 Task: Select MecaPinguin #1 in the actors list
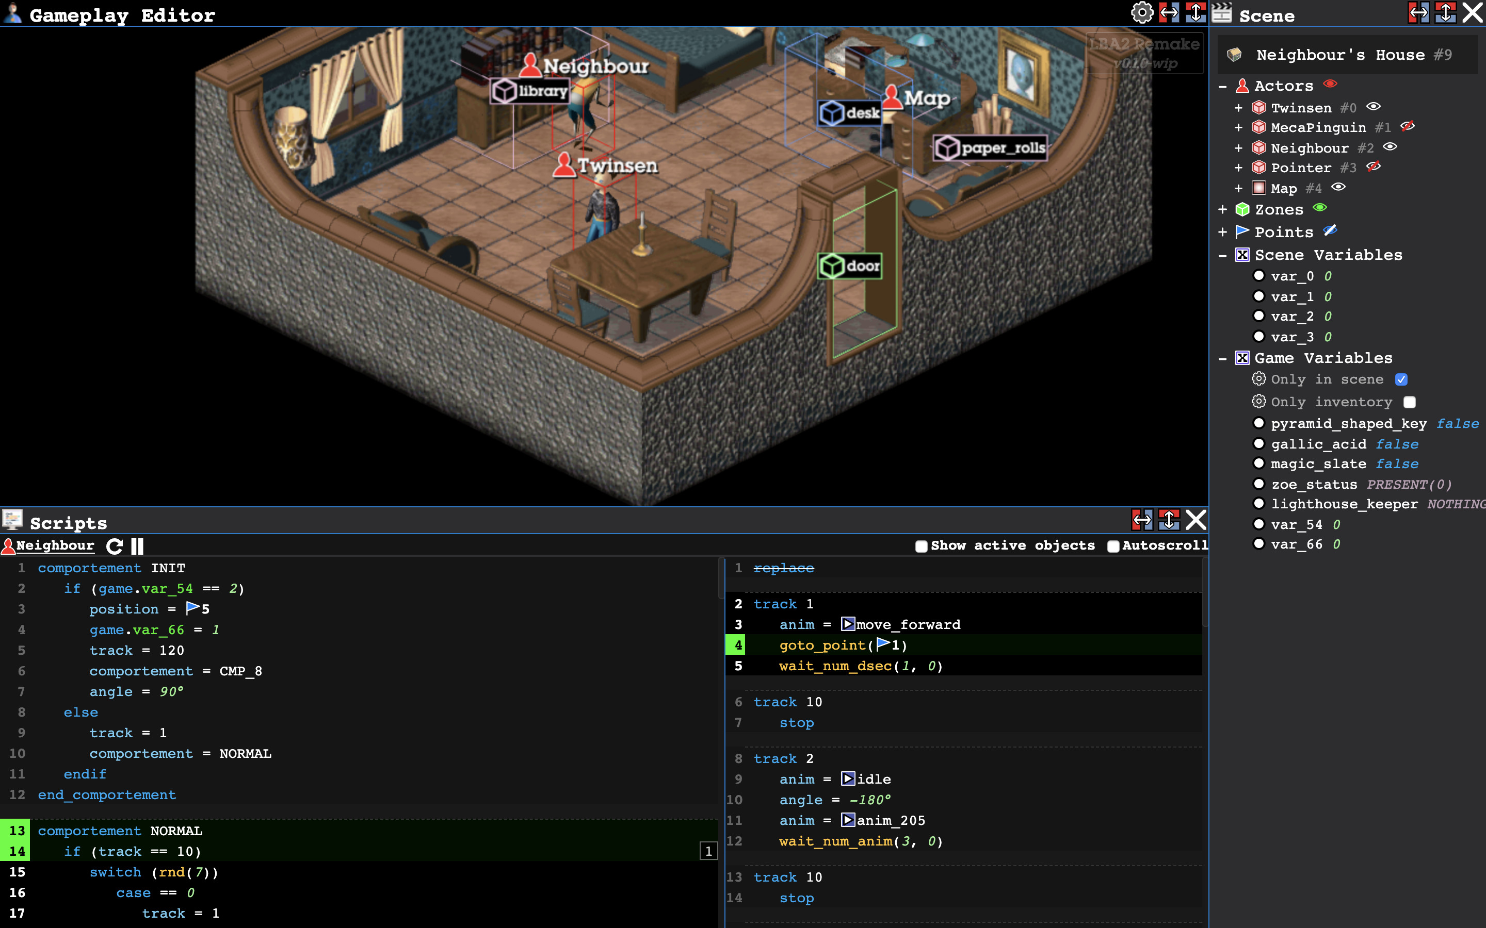point(1318,128)
